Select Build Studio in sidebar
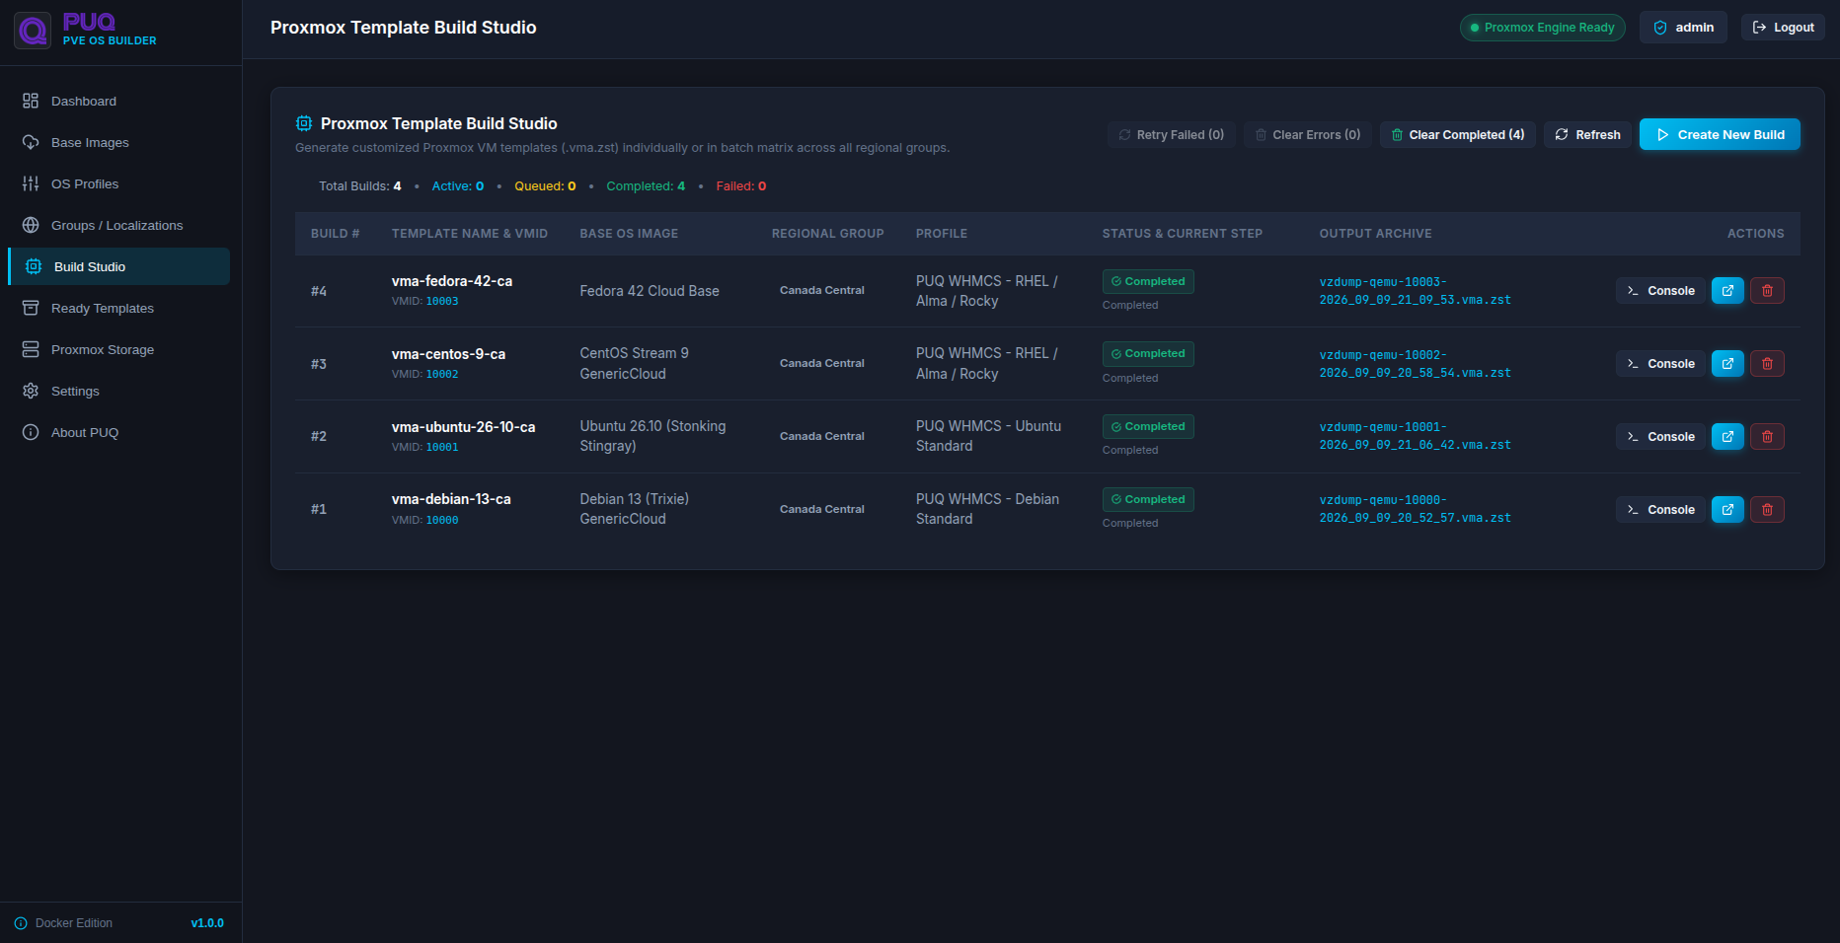This screenshot has height=943, width=1840. (118, 267)
